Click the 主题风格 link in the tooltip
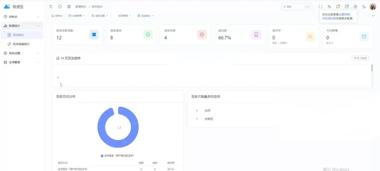This screenshot has height=171, width=380. click(x=344, y=14)
